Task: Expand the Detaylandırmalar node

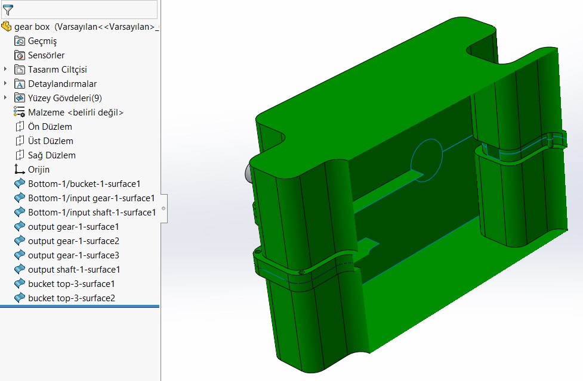Action: [x=5, y=83]
